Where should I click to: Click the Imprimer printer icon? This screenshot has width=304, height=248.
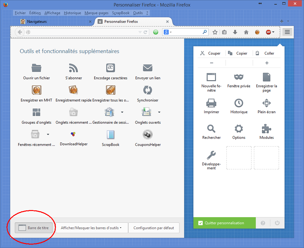[x=211, y=103]
